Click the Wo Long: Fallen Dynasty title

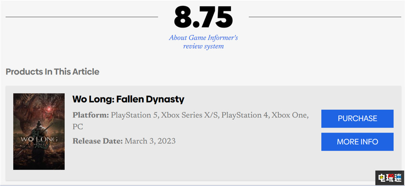(x=128, y=99)
